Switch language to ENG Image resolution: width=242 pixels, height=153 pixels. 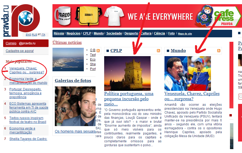point(28,35)
